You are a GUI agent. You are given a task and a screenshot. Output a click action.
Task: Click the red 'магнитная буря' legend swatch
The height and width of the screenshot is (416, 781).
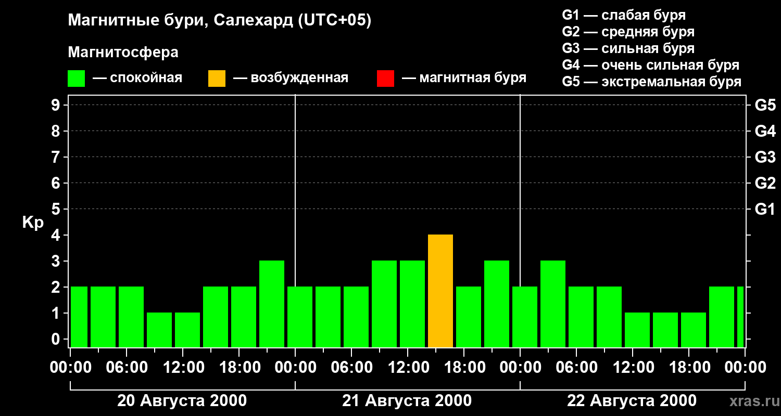coord(385,79)
